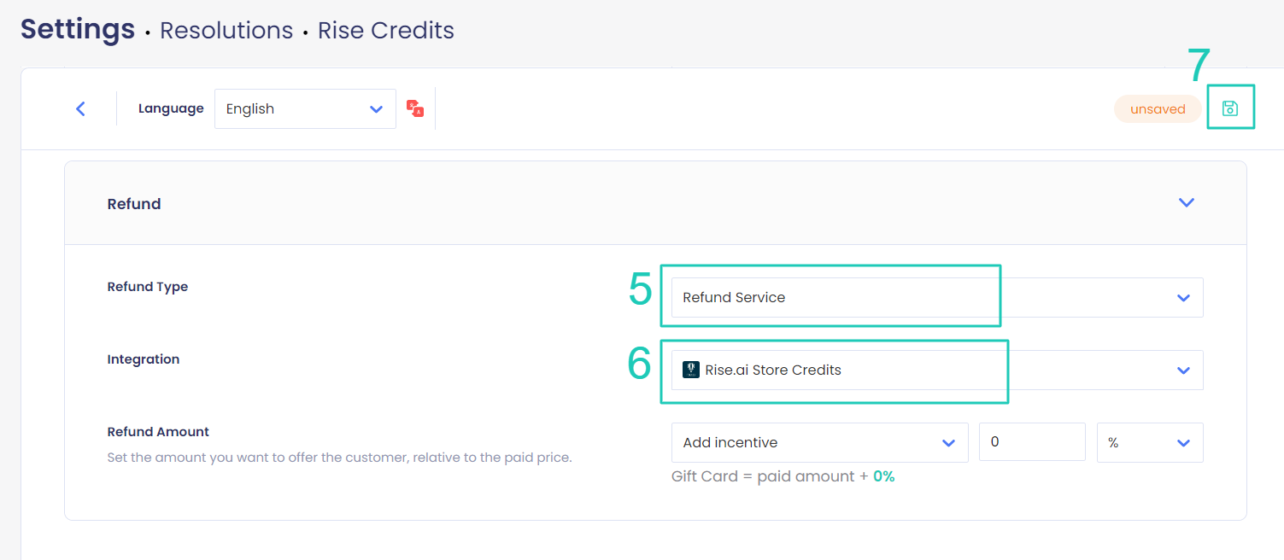Click the Integration field label
Image resolution: width=1284 pixels, height=560 pixels.
[x=144, y=359]
